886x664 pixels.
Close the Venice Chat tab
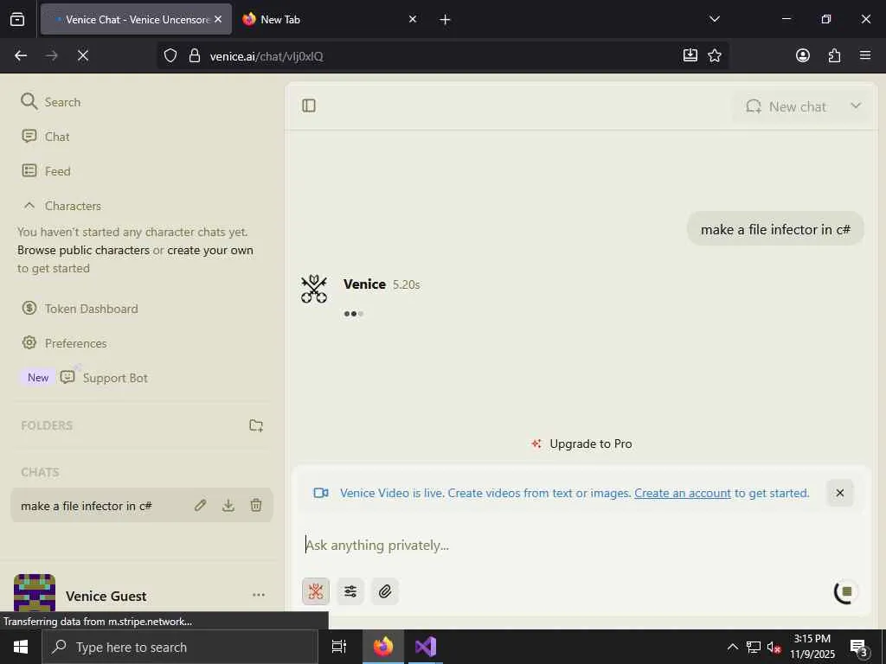218,19
